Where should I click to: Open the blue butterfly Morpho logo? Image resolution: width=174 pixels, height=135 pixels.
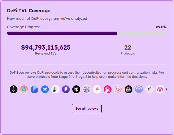pyautogui.click(x=45, y=89)
